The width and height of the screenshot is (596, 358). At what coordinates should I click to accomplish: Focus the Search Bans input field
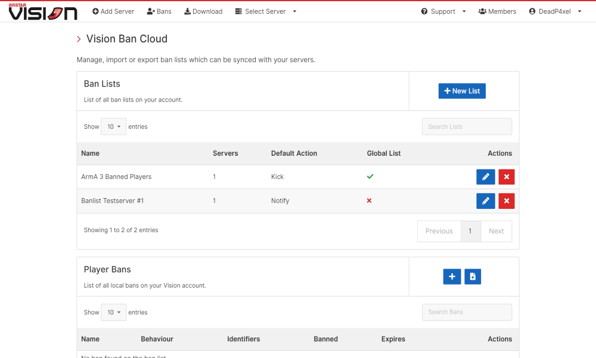pyautogui.click(x=467, y=312)
